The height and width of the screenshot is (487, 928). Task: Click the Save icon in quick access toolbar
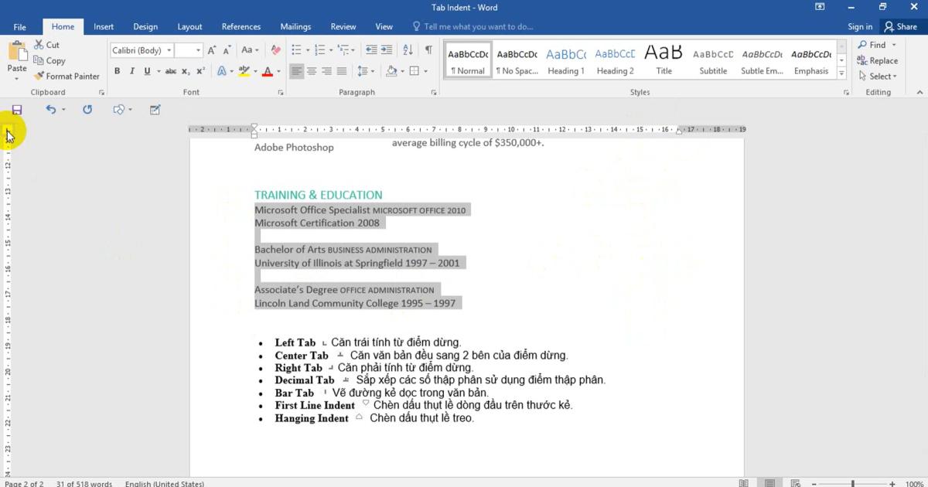coord(17,110)
